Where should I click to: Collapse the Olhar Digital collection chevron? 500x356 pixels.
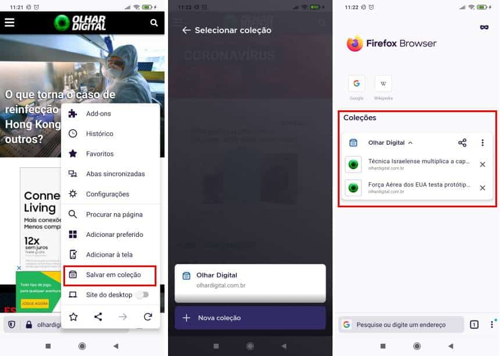pos(410,143)
